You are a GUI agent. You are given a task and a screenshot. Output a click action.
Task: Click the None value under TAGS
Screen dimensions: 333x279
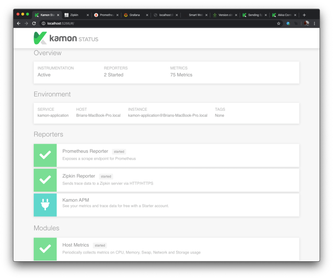[219, 115]
